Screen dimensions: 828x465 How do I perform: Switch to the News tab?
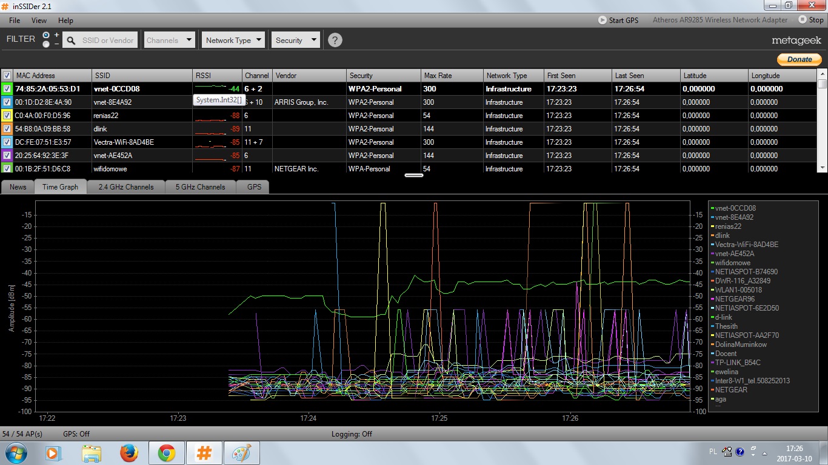[18, 187]
